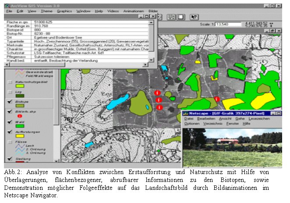
Task: Hide the Wald theme via its checkbox
Action: coord(10,122)
